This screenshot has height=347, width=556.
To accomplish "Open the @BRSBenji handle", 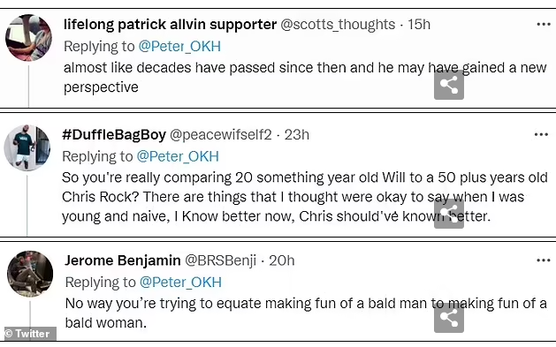I will point(221,260).
